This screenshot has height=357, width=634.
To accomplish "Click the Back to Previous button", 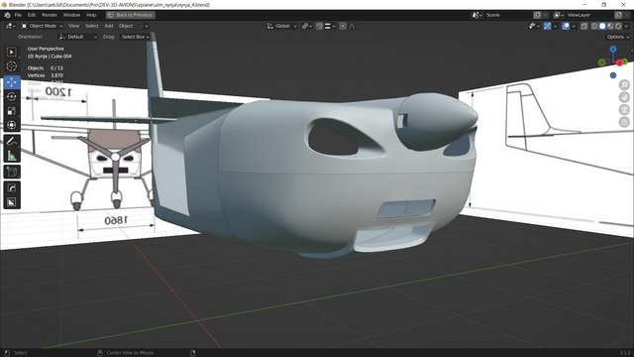I will (x=131, y=15).
